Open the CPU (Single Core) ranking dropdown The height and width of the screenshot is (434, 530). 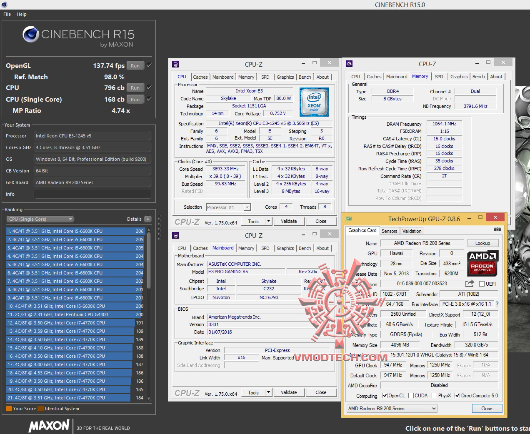tap(40, 219)
